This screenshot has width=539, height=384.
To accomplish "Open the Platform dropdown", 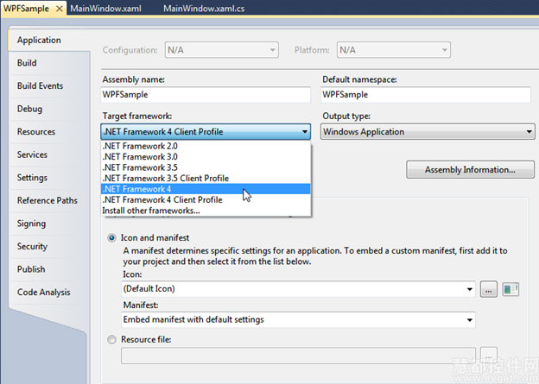I will pos(394,50).
